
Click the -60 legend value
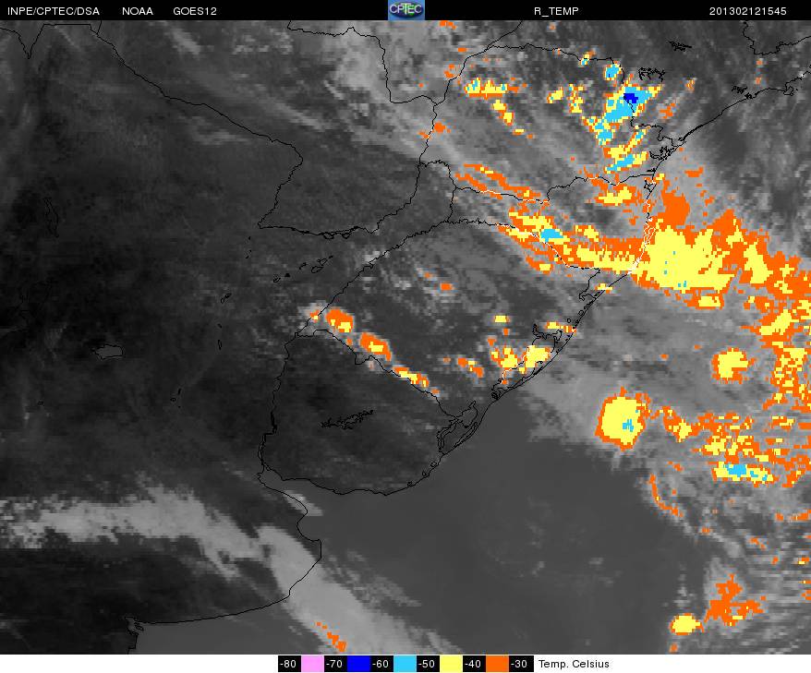click(381, 664)
